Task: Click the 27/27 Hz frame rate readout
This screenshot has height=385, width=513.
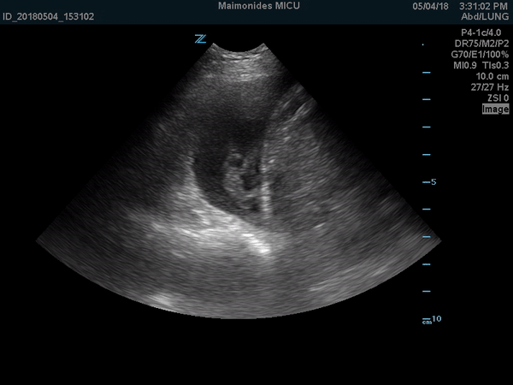Action: pos(489,86)
